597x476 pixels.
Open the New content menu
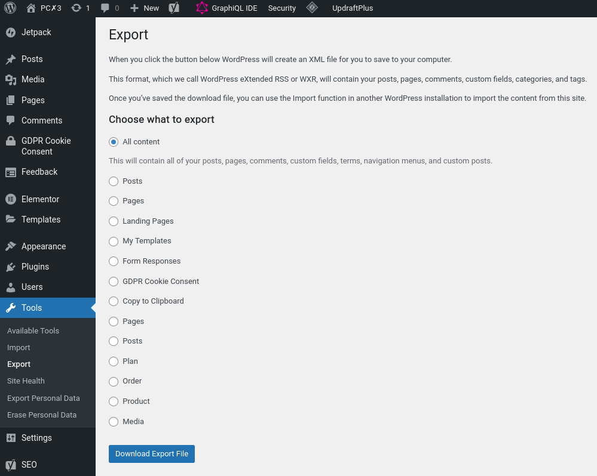tap(144, 8)
